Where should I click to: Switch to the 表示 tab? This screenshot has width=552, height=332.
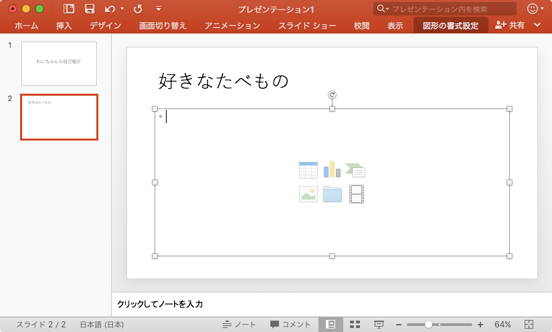395,25
